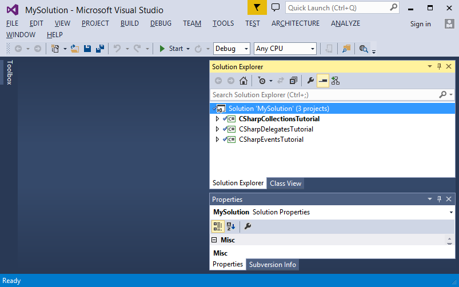This screenshot has height=287, width=459.
Task: Select the CSharpEventsTutorial project row
Action: point(332,139)
